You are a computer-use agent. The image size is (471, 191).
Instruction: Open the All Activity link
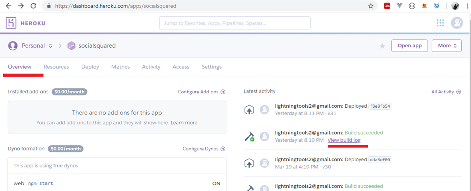(446, 92)
